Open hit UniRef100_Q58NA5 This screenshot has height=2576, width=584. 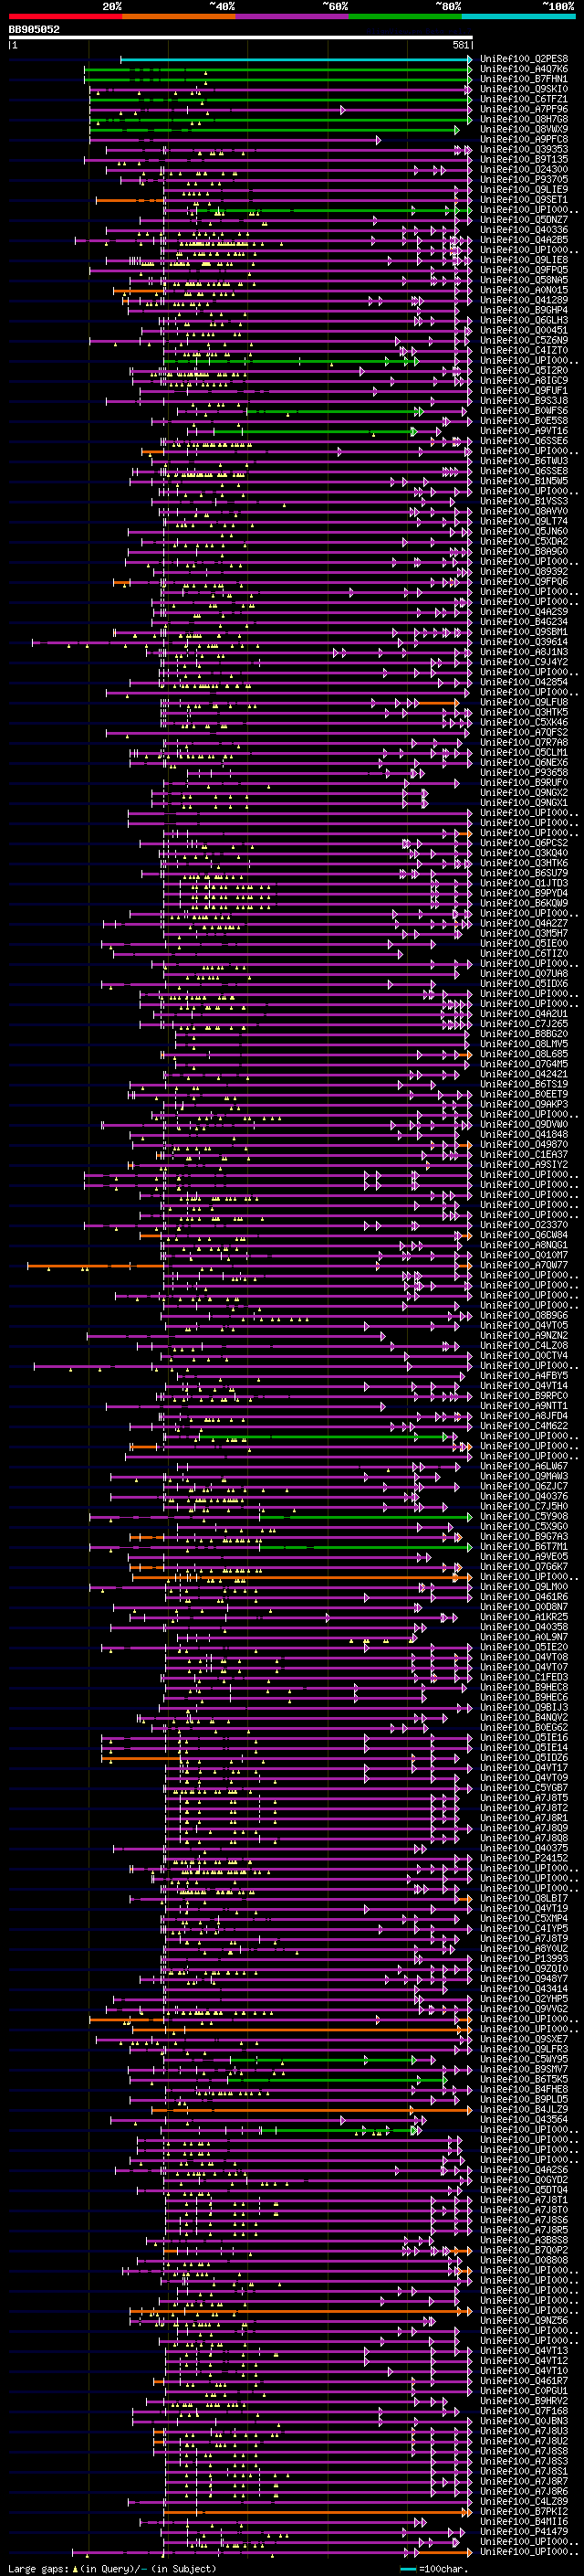pos(524,280)
